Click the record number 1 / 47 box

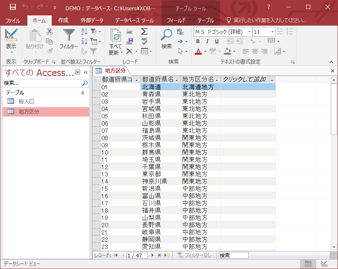click(137, 255)
